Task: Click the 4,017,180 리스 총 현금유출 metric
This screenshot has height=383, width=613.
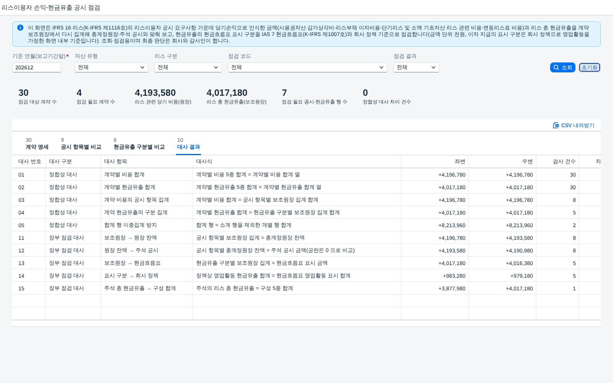Action: click(227, 93)
